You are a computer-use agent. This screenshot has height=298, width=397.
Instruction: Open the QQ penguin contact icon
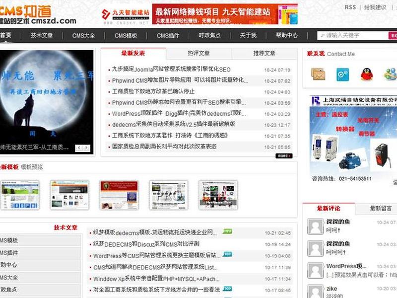point(367,74)
